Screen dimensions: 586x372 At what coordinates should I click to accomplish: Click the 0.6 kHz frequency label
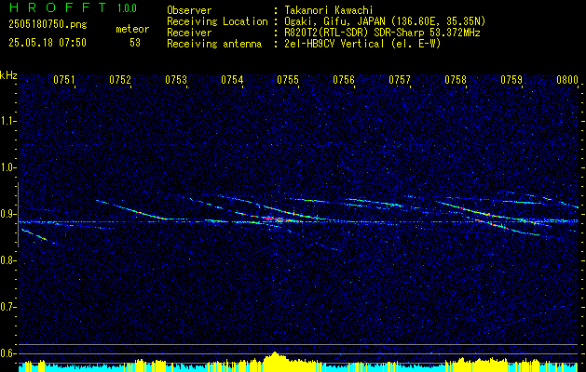point(8,353)
